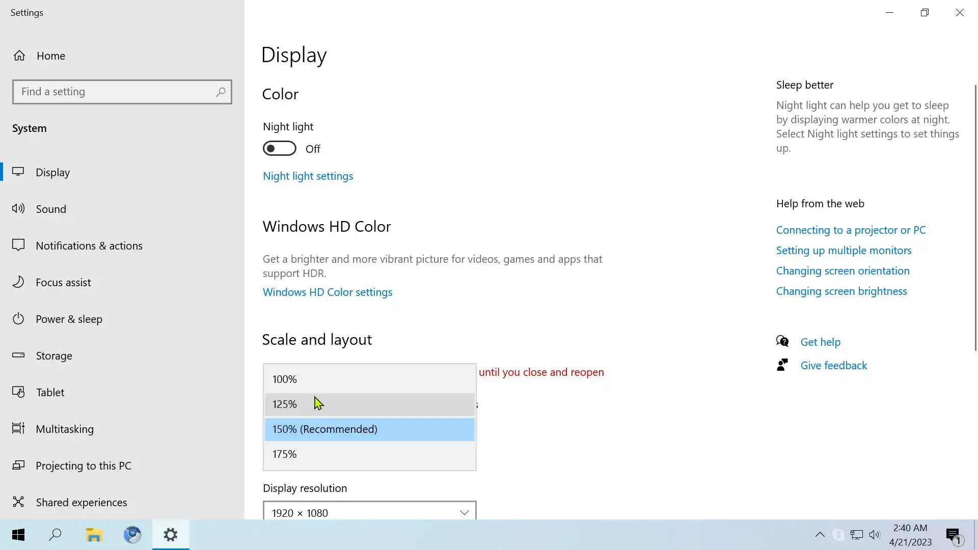Image resolution: width=978 pixels, height=550 pixels.
Task: Open File Explorer from the taskbar
Action: [x=94, y=535]
